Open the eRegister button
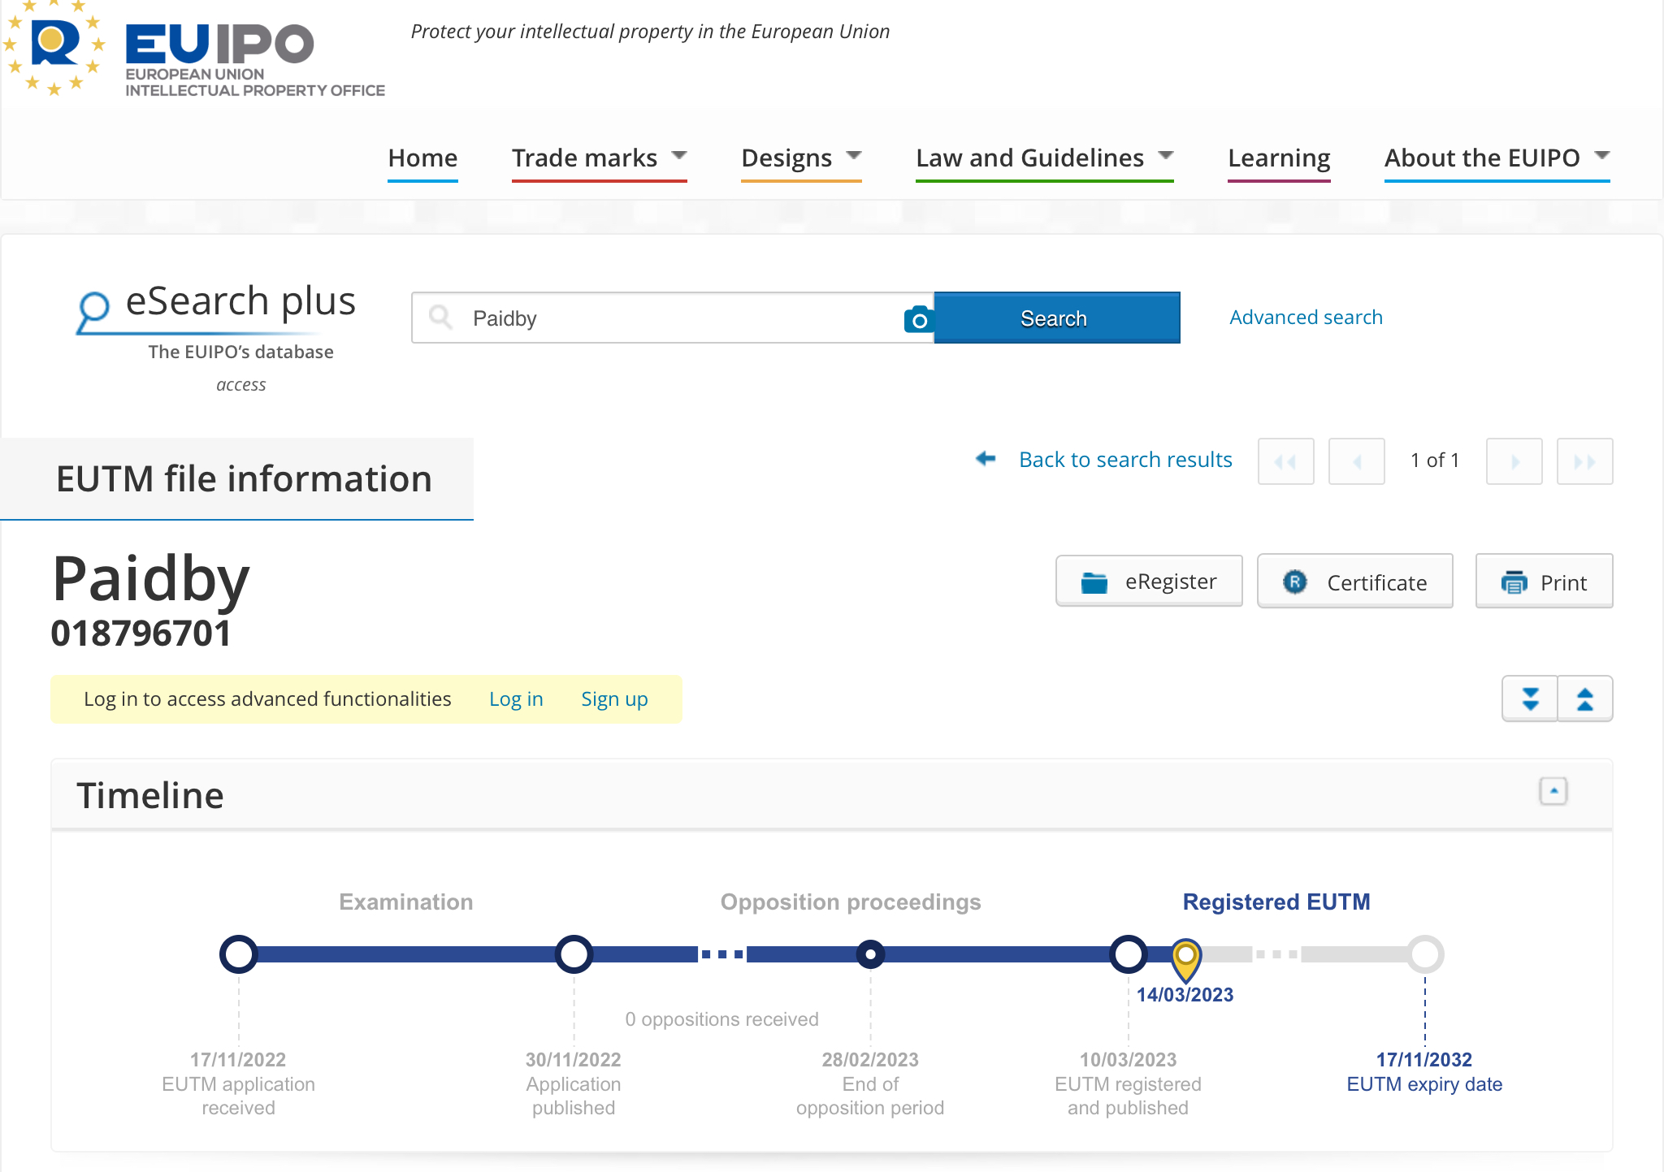1664x1172 pixels. point(1149,582)
